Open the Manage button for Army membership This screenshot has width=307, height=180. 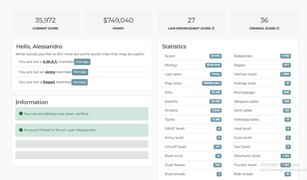(80, 72)
